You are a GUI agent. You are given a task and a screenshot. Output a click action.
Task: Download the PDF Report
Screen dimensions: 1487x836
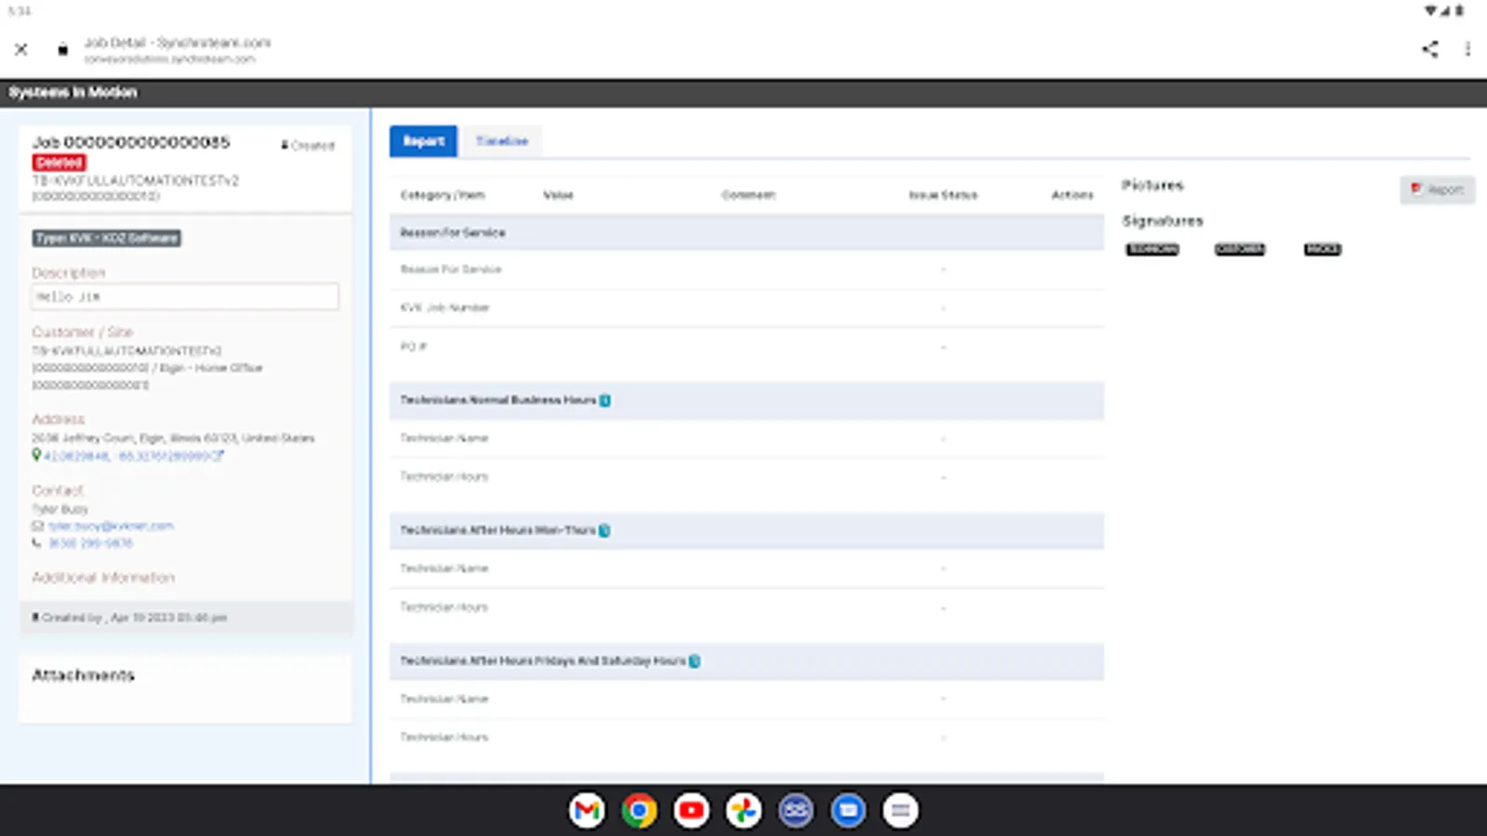point(1437,189)
